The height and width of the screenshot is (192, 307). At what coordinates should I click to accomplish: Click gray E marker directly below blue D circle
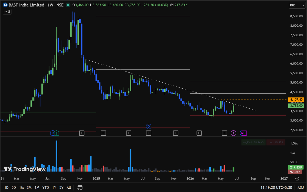coord(149,133)
